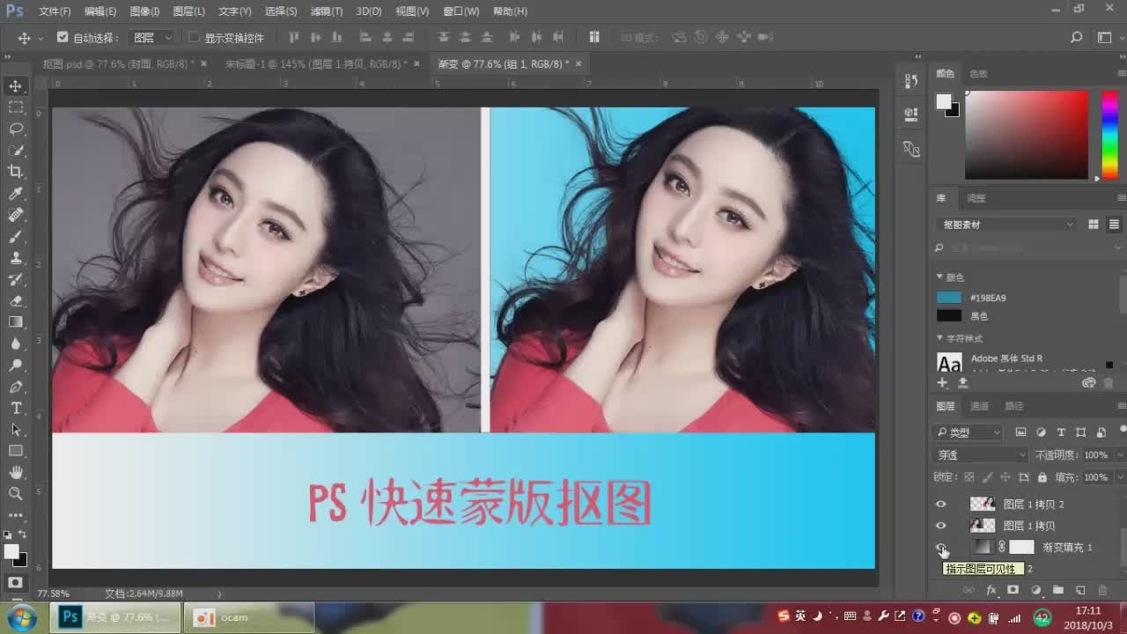The width and height of the screenshot is (1127, 634).
Task: Select the Crop tool
Action: tap(16, 172)
